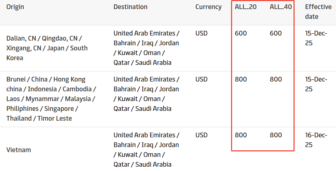Select USD in the Brunei row
Viewport: 336px width, 171px height.
(x=201, y=79)
